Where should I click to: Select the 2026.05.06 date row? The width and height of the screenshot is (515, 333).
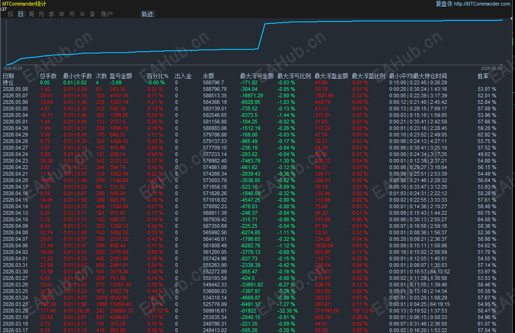(15, 102)
